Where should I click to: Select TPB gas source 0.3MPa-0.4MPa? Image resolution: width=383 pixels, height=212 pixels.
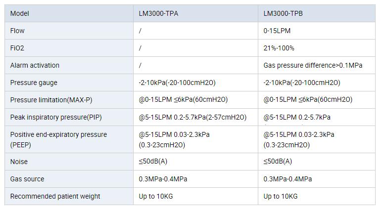click(x=287, y=179)
